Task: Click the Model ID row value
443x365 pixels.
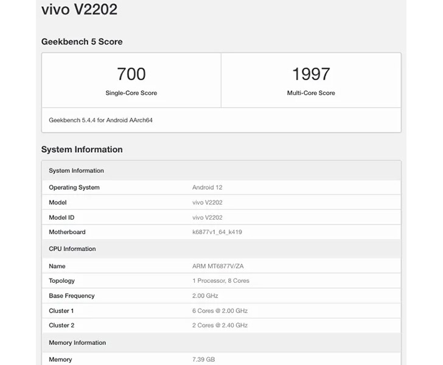Action: pos(208,217)
